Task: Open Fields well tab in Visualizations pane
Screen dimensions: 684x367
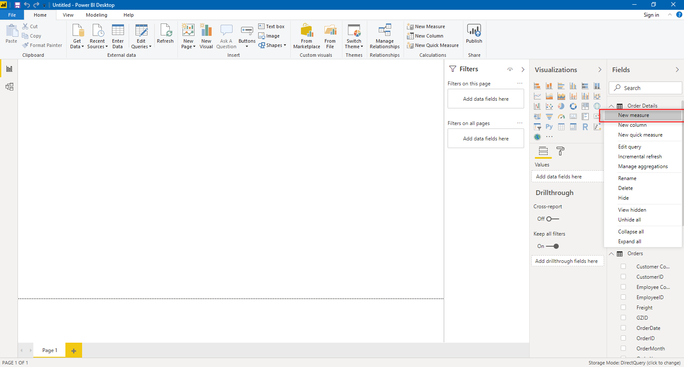Action: [543, 151]
